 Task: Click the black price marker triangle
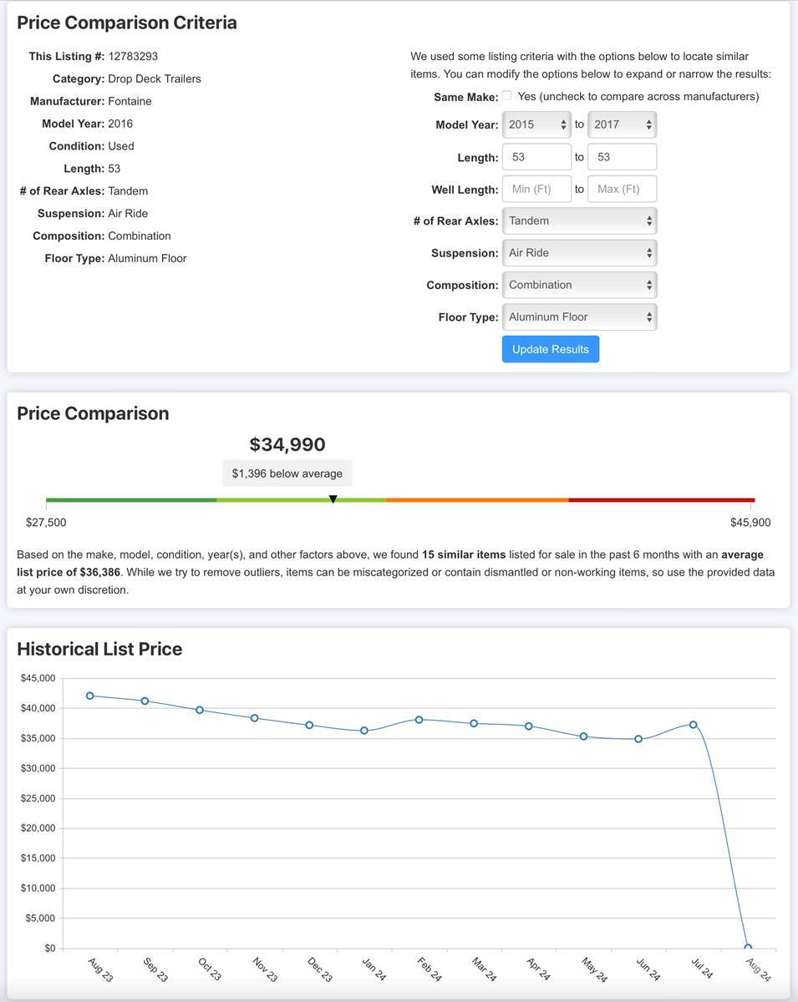click(333, 499)
